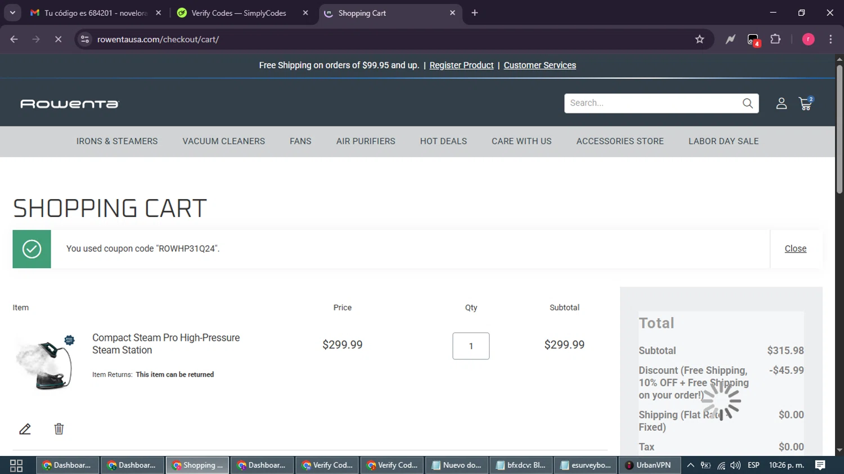The height and width of the screenshot is (474, 844).
Task: Click the $315.98 subtotal value
Action: pyautogui.click(x=785, y=351)
